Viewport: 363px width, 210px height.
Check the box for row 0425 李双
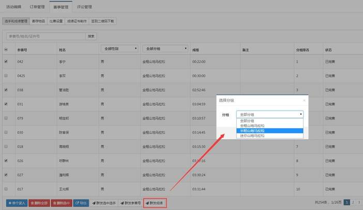6,76
